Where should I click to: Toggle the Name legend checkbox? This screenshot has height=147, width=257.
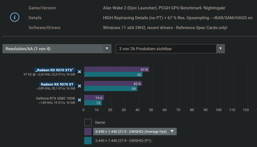point(88,123)
